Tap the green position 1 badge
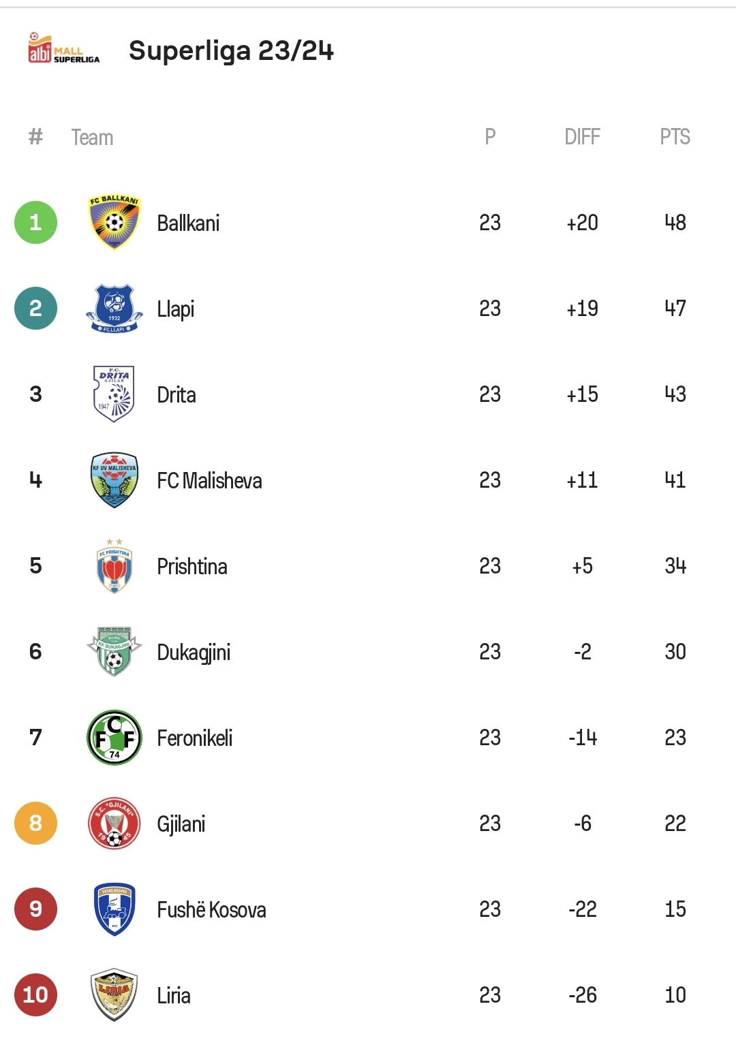Image resolution: width=736 pixels, height=1049 pixels. point(35,223)
